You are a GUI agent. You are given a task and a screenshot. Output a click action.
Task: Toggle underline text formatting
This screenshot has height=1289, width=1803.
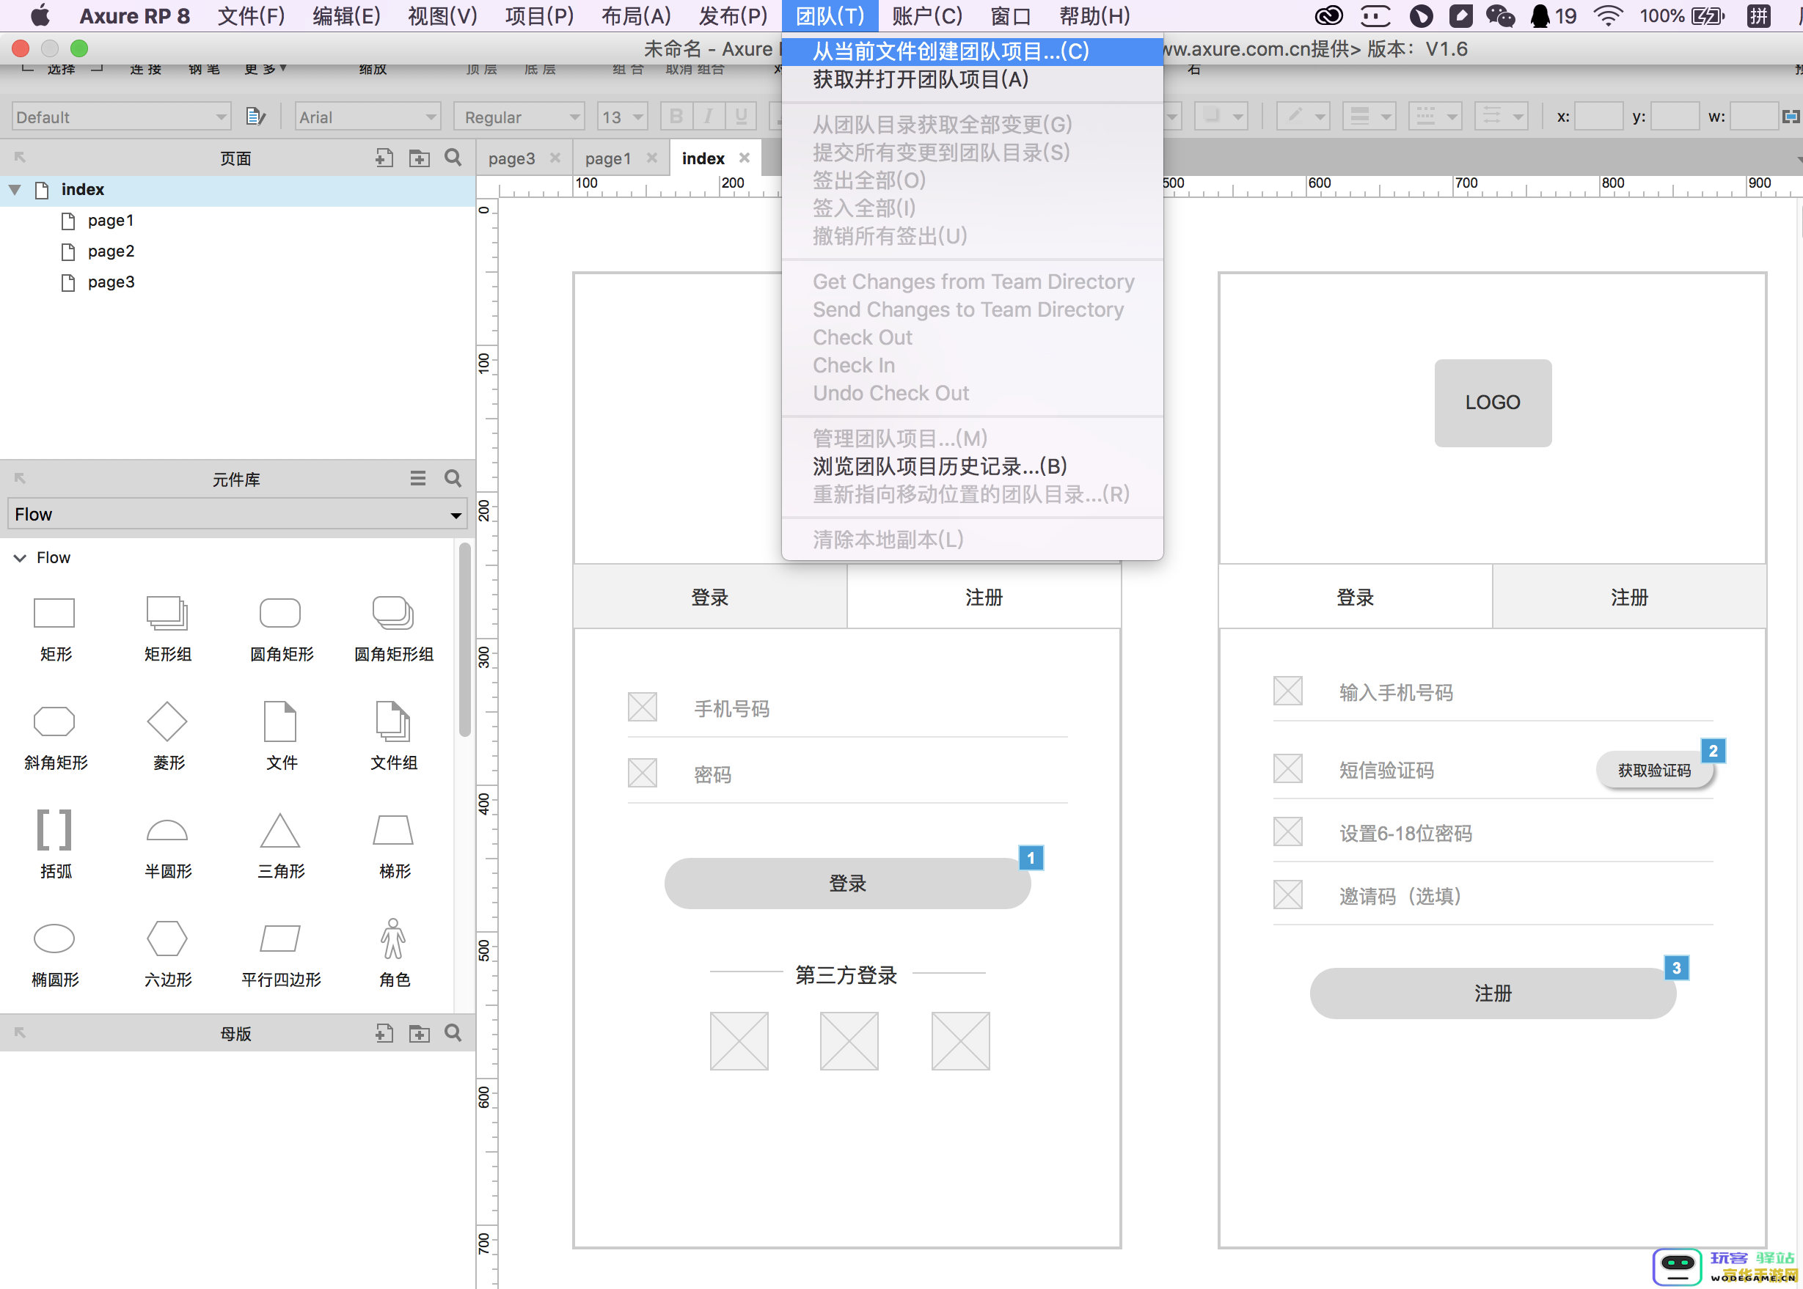[741, 117]
